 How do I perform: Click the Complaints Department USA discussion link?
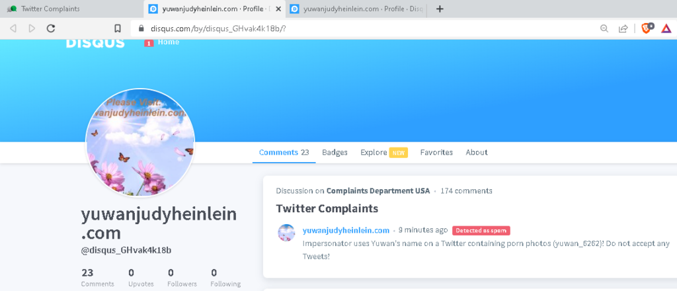pos(378,190)
